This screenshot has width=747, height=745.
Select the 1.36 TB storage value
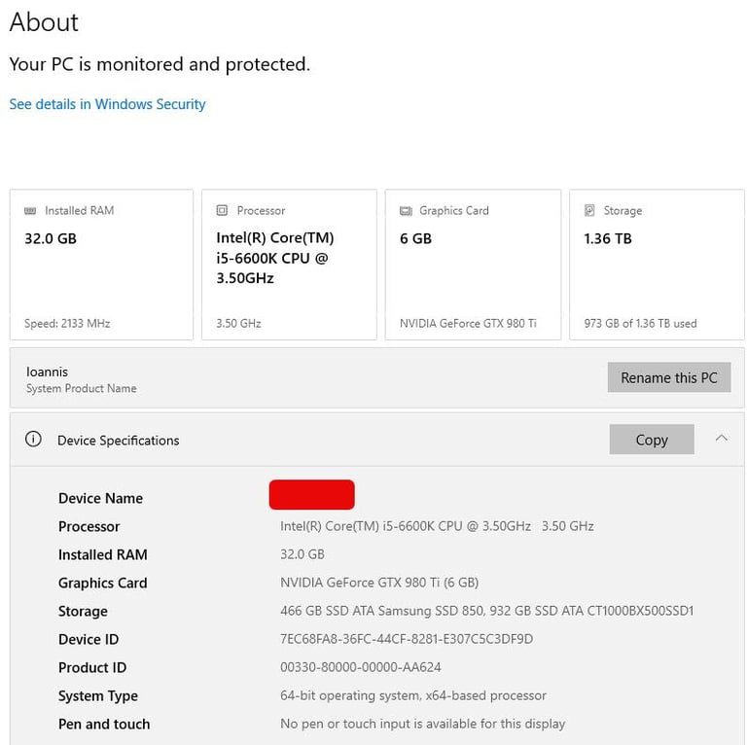pyautogui.click(x=608, y=238)
